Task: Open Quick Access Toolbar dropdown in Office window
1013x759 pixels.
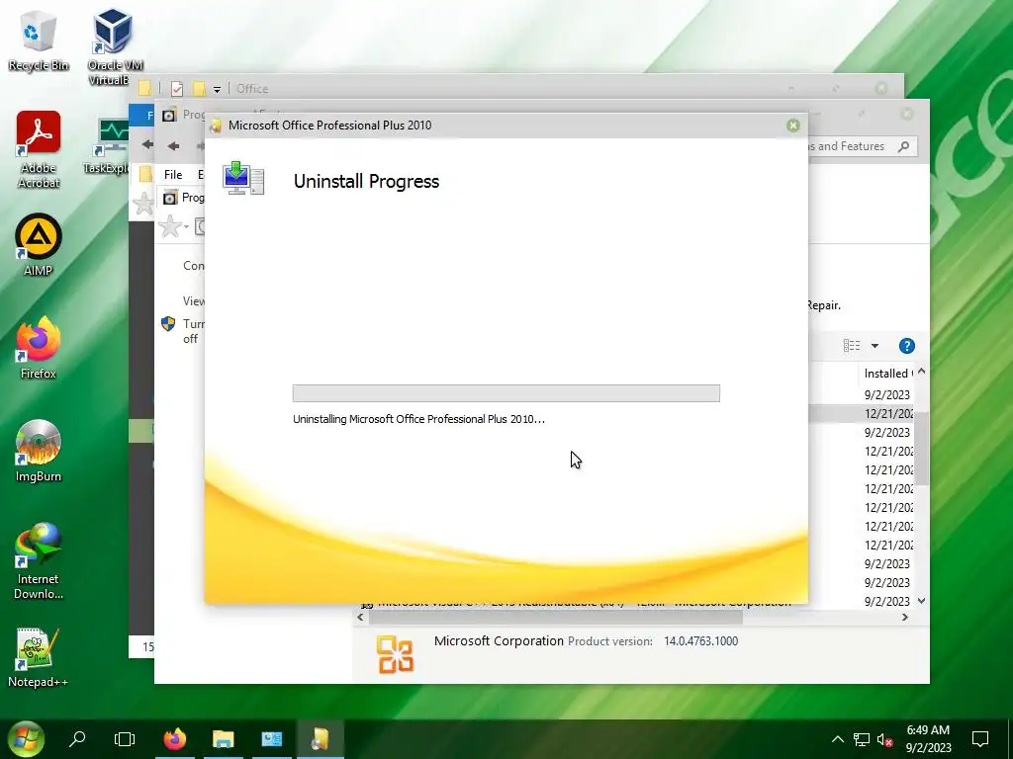Action: (x=217, y=89)
